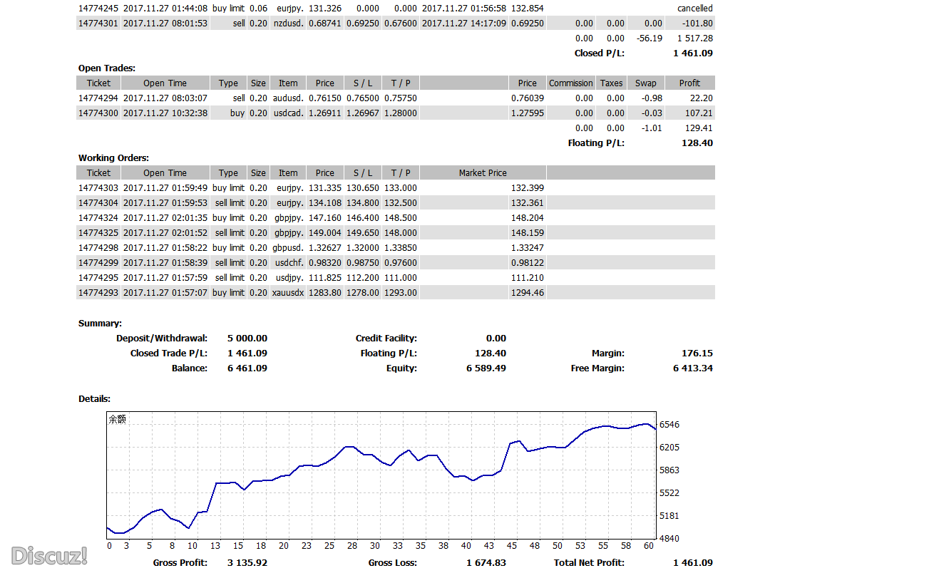Click working order ticket 14774299
This screenshot has height=573, width=934.
(x=98, y=263)
